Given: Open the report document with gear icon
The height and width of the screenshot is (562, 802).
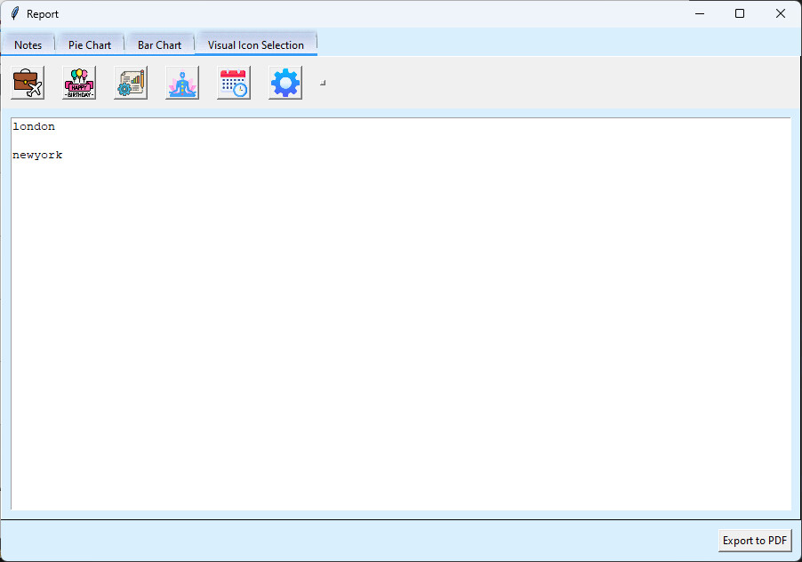Looking at the screenshot, I should point(130,82).
